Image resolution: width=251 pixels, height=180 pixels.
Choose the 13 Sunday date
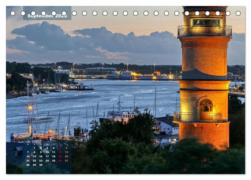(66, 152)
